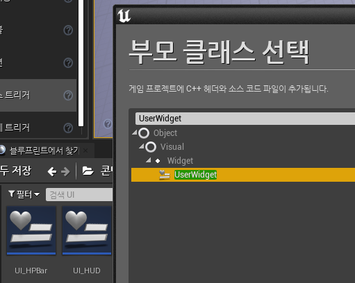Viewport: 355px width, 283px height.
Task: Click the 블루프린트에서 찾기 tab magnifier icon
Action: click(2, 150)
